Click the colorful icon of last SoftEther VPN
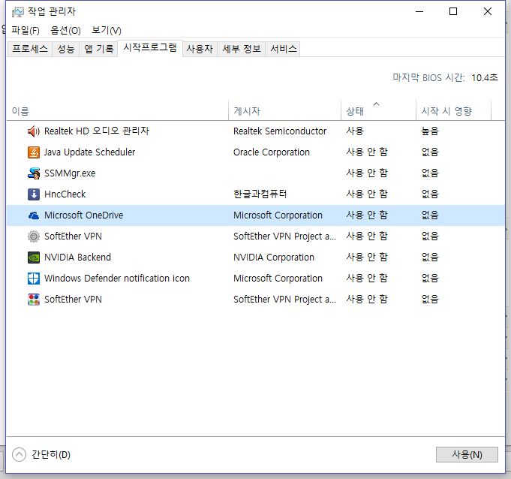The width and height of the screenshot is (511, 479). (x=34, y=300)
